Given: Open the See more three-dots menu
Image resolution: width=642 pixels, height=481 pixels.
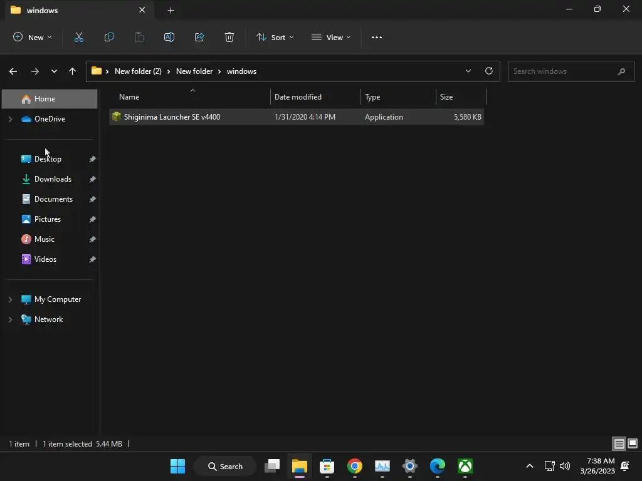Looking at the screenshot, I should tap(377, 37).
